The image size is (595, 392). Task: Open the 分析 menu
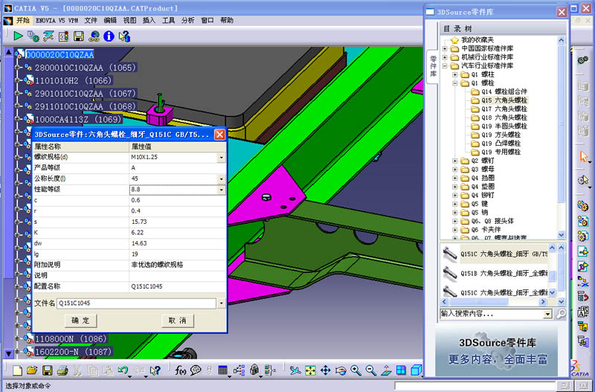(x=188, y=20)
